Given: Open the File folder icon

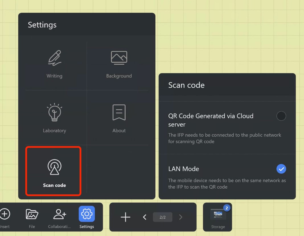Looking at the screenshot, I should [x=32, y=214].
